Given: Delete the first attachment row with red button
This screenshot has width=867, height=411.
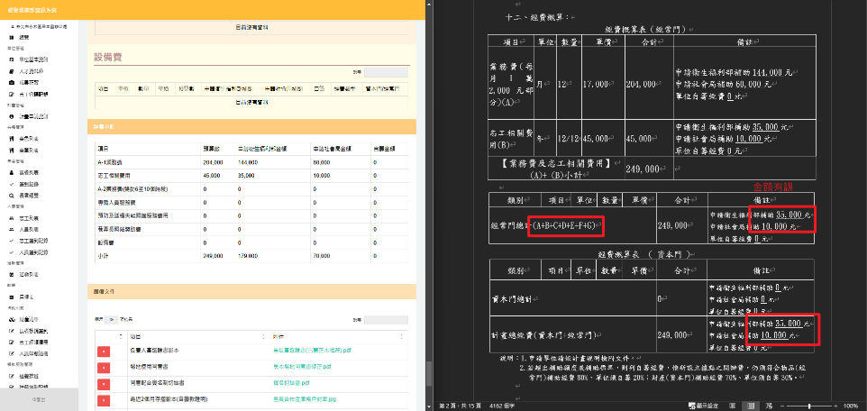Looking at the screenshot, I should [103, 350].
